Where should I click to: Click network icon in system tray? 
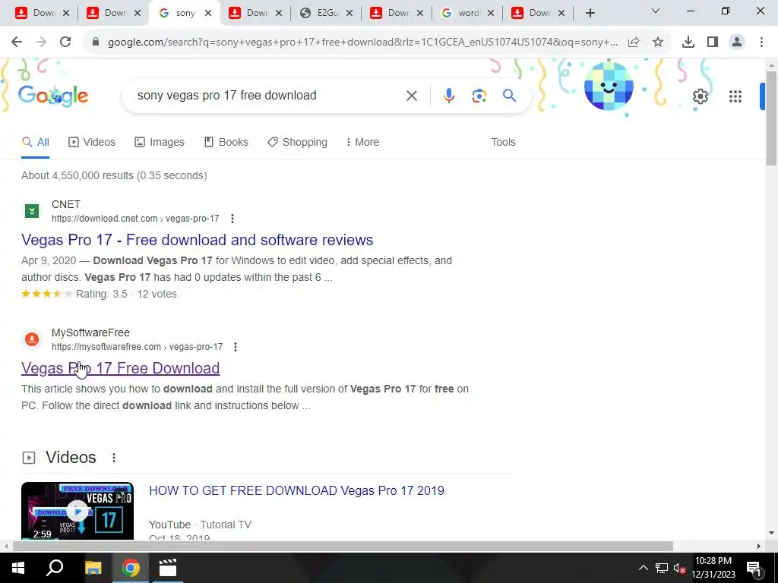662,568
